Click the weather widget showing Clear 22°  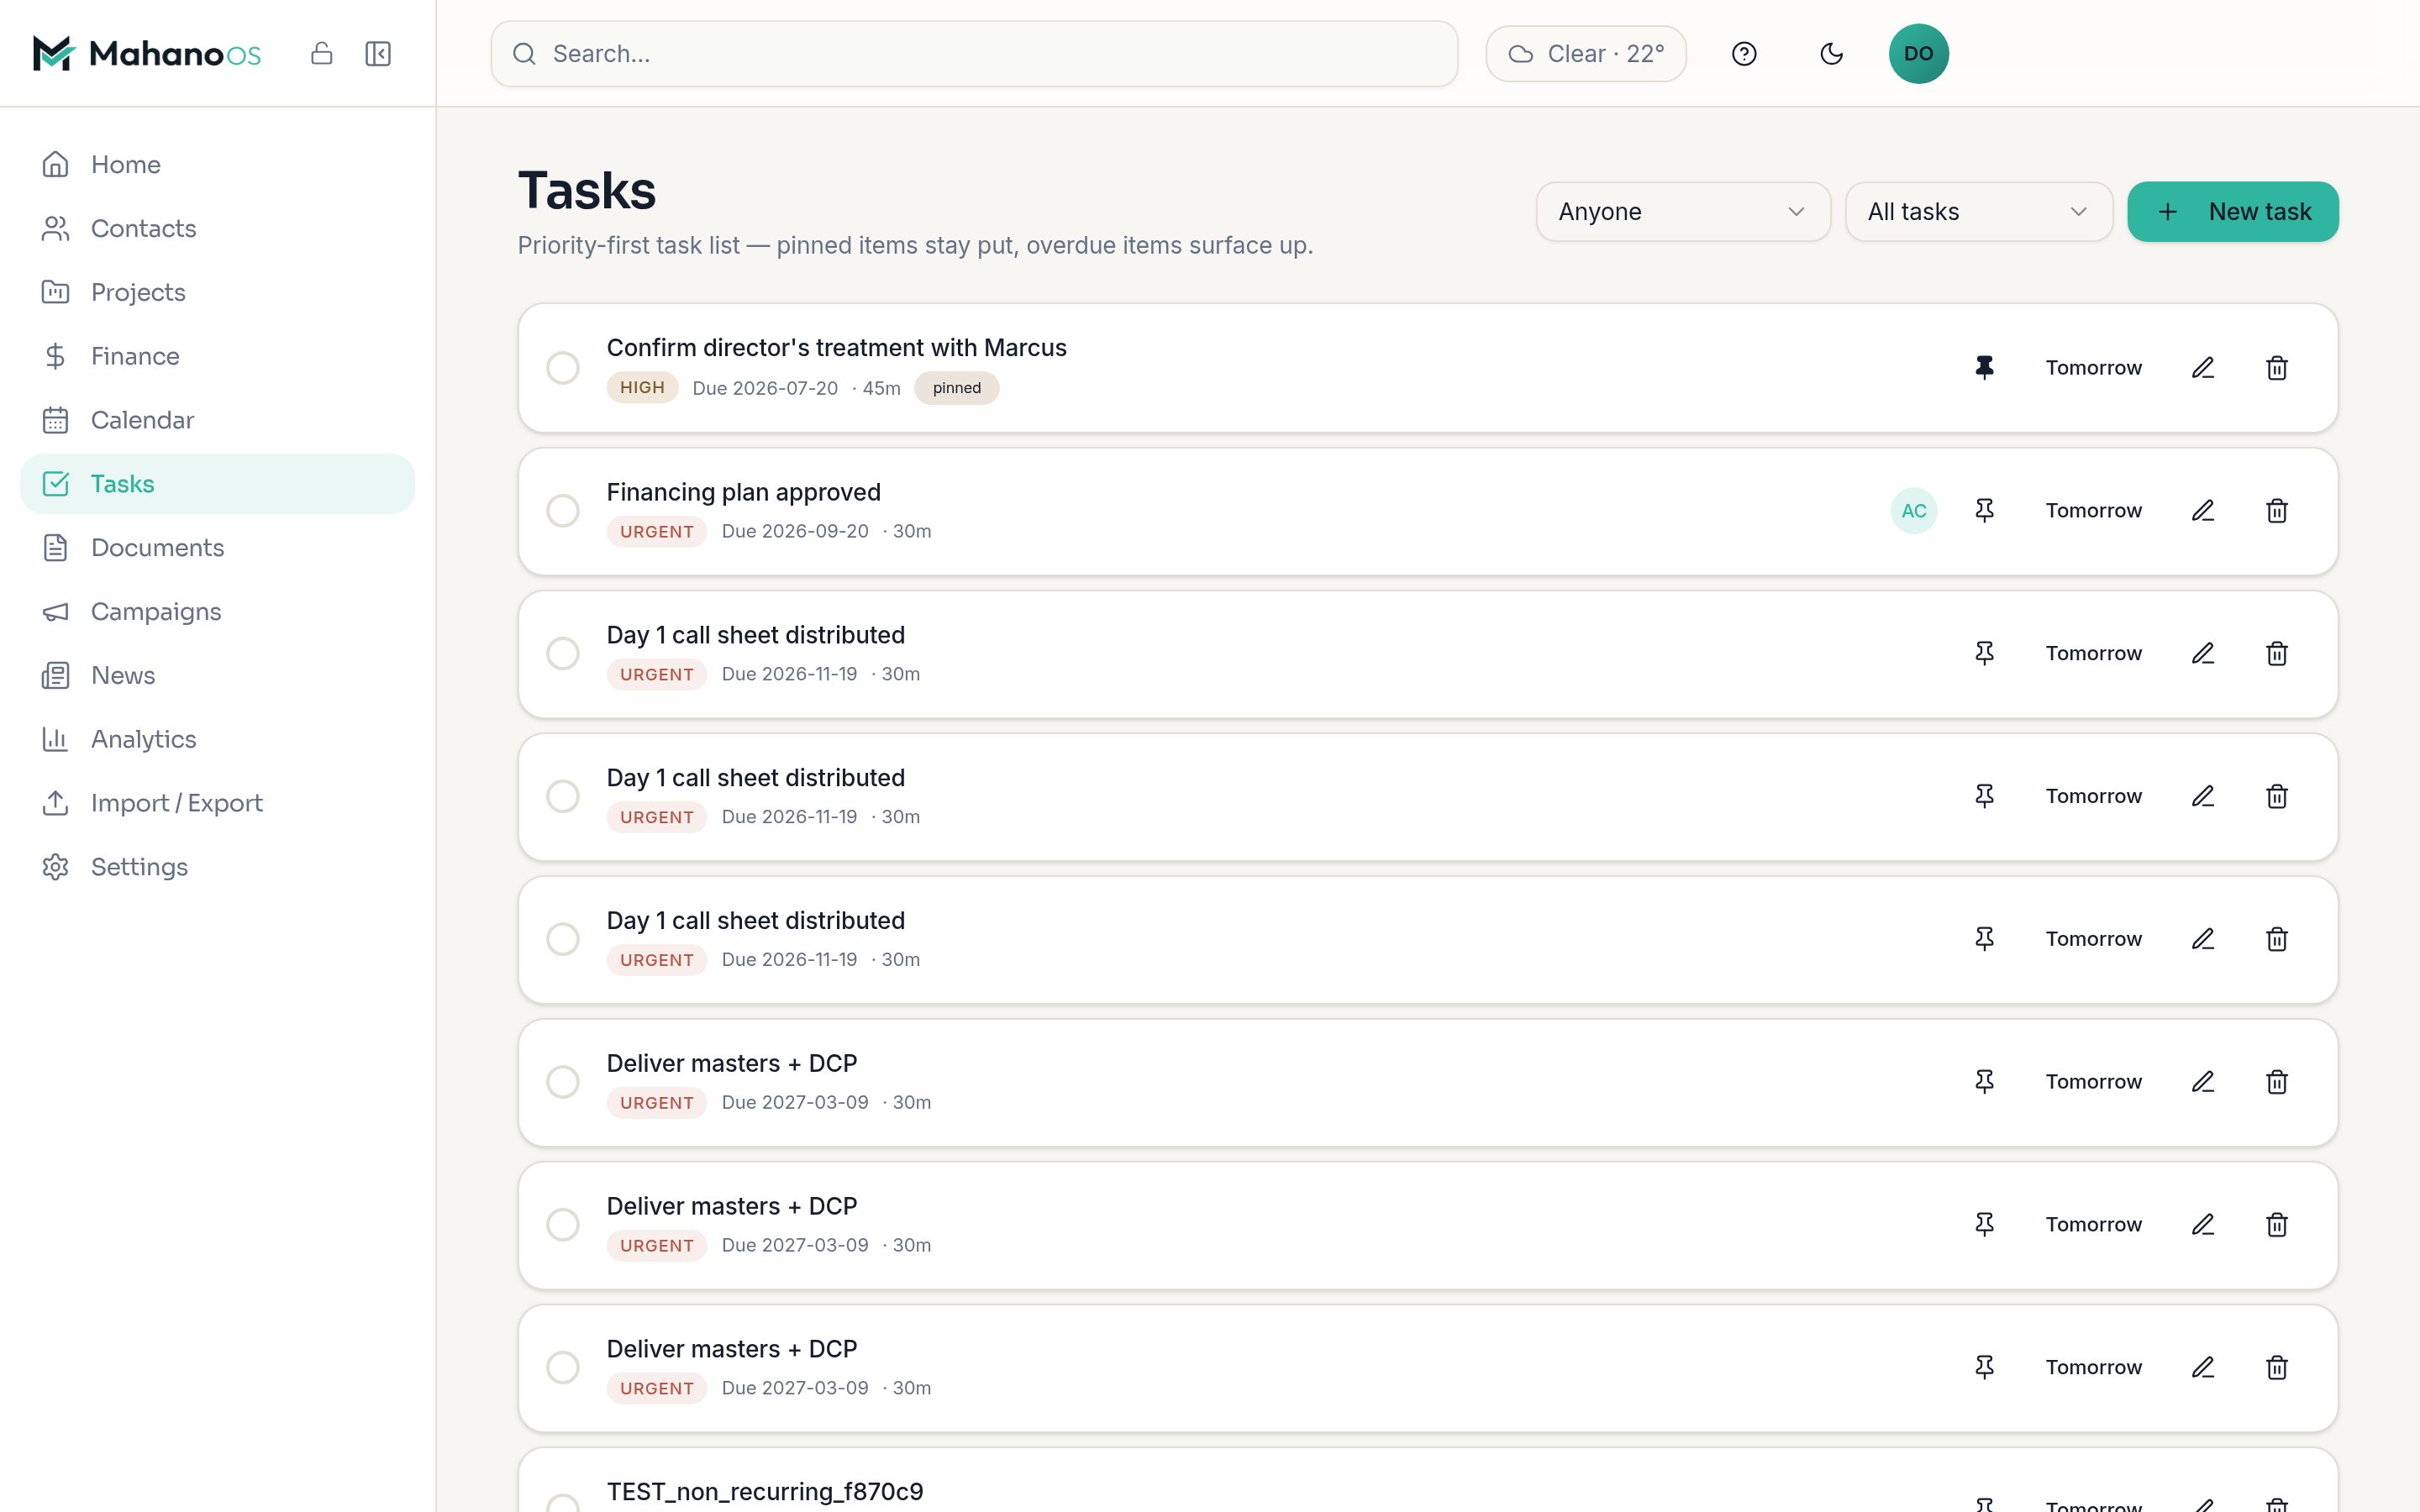(1586, 53)
